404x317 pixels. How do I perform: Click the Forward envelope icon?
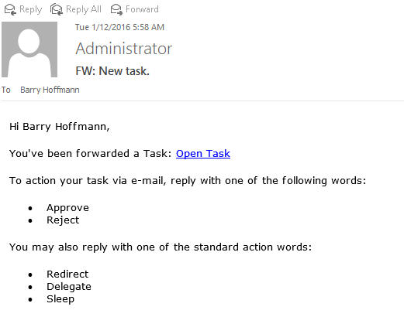116,9
